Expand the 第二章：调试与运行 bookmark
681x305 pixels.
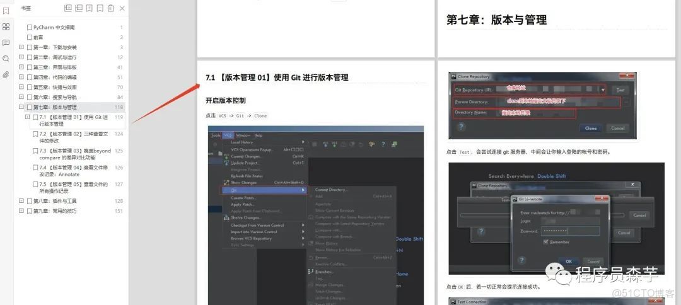[x=21, y=57]
